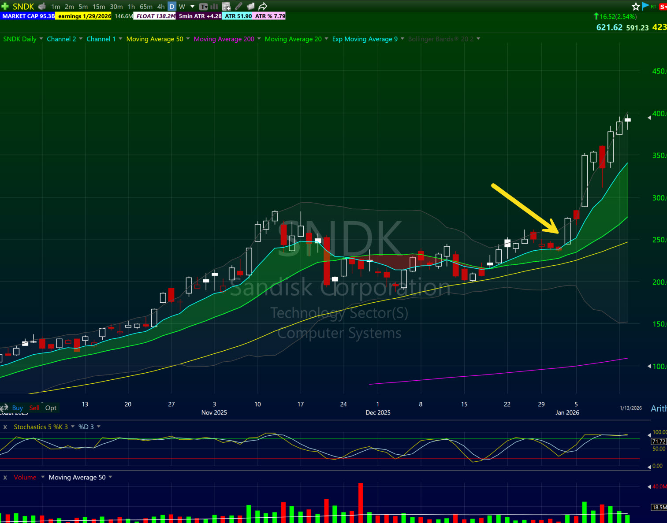Click the Sell button
667x523 pixels.
coord(34,408)
